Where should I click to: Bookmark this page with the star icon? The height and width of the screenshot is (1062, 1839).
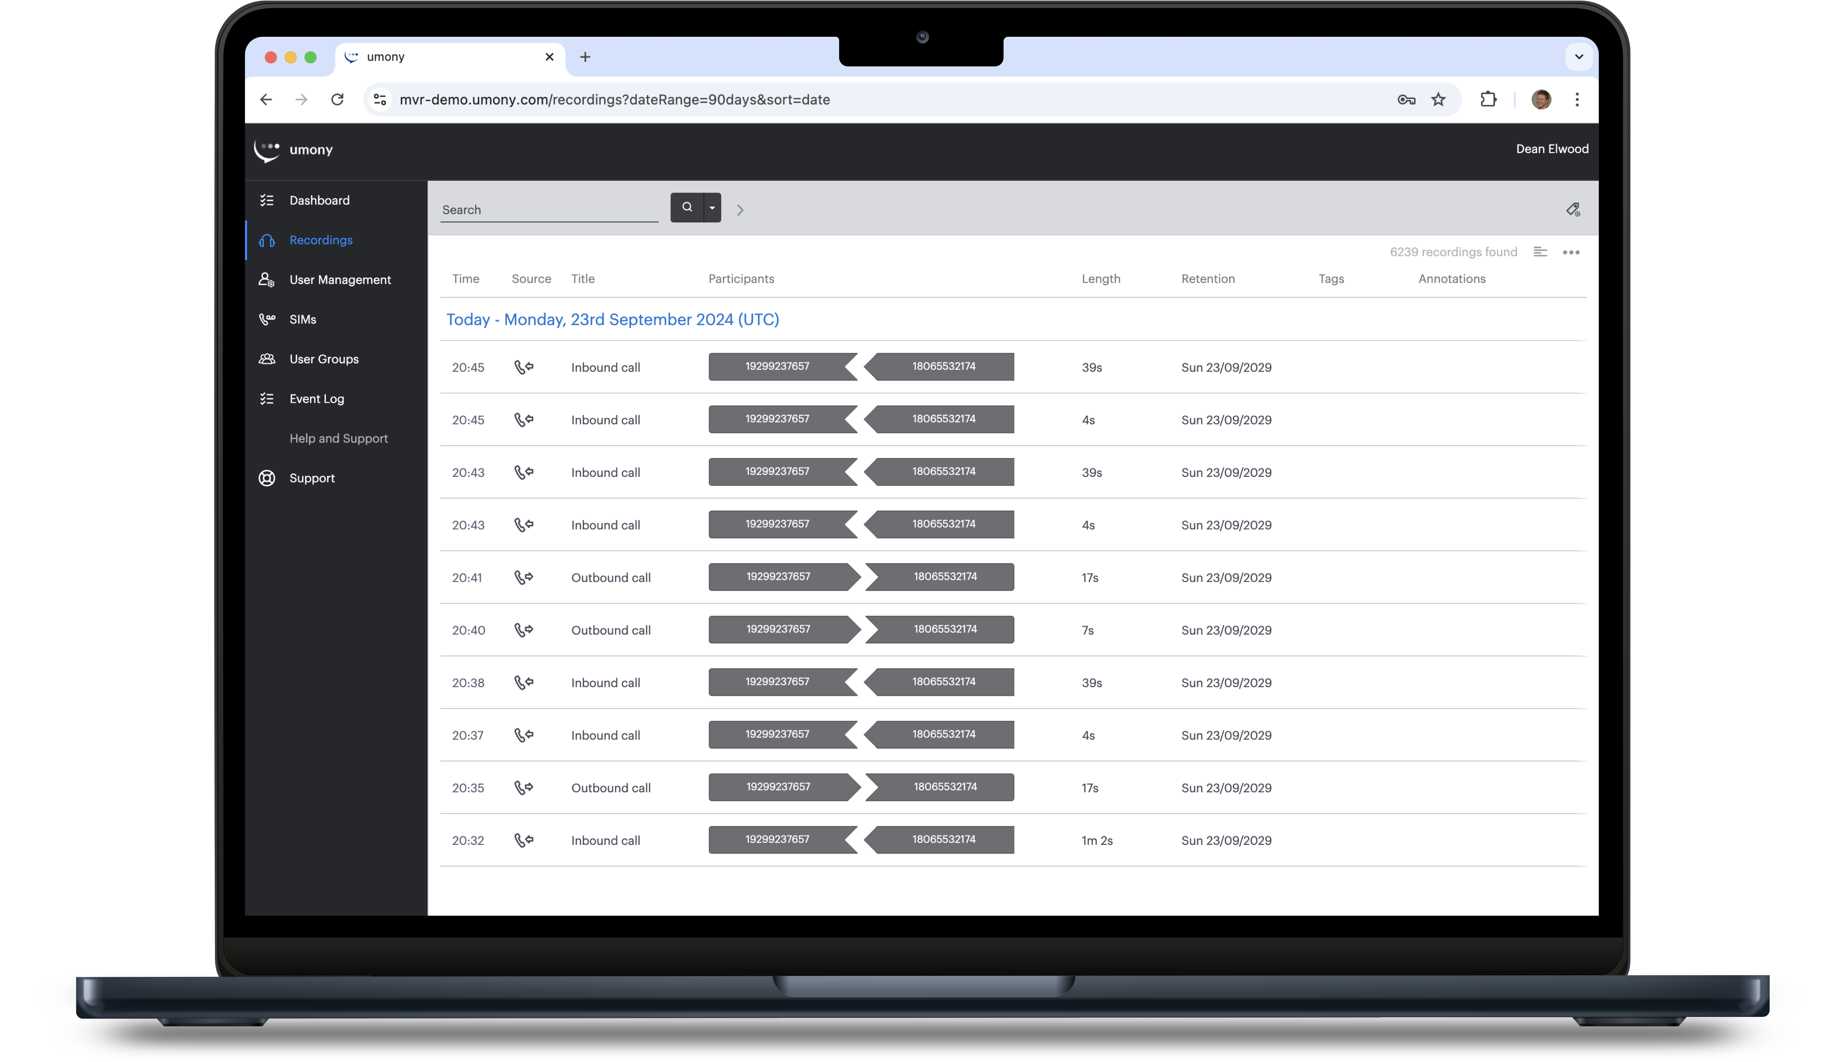coord(1438,99)
